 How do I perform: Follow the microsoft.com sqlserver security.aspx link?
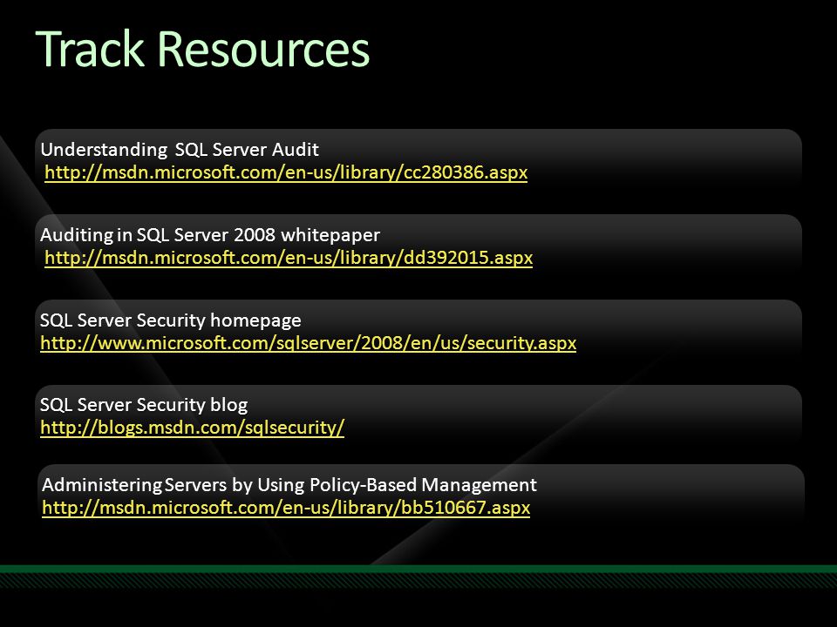(x=309, y=342)
